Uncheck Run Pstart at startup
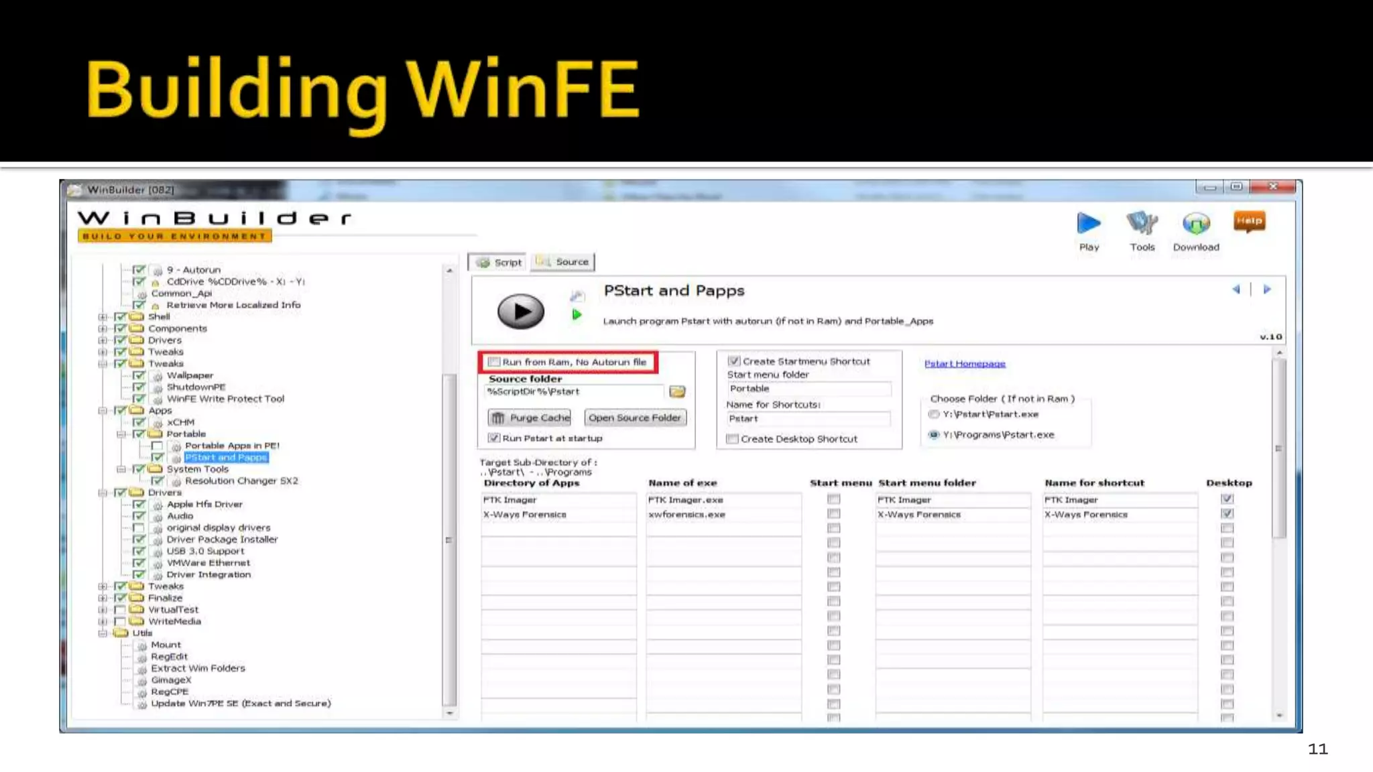This screenshot has height=772, width=1373. coord(495,438)
